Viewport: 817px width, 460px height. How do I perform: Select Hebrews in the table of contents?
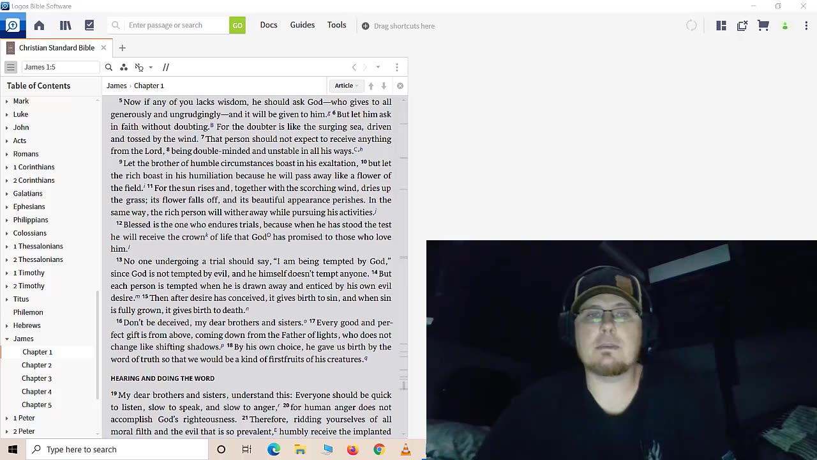pos(27,326)
